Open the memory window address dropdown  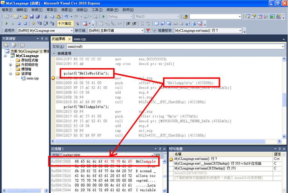tap(152, 155)
